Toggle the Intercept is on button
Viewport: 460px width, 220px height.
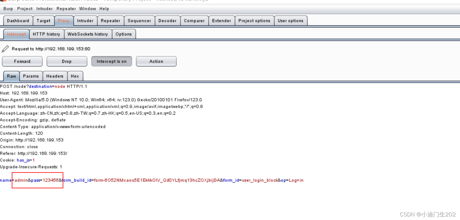pos(111,61)
